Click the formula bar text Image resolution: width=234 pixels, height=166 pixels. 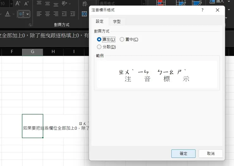click(x=45, y=36)
